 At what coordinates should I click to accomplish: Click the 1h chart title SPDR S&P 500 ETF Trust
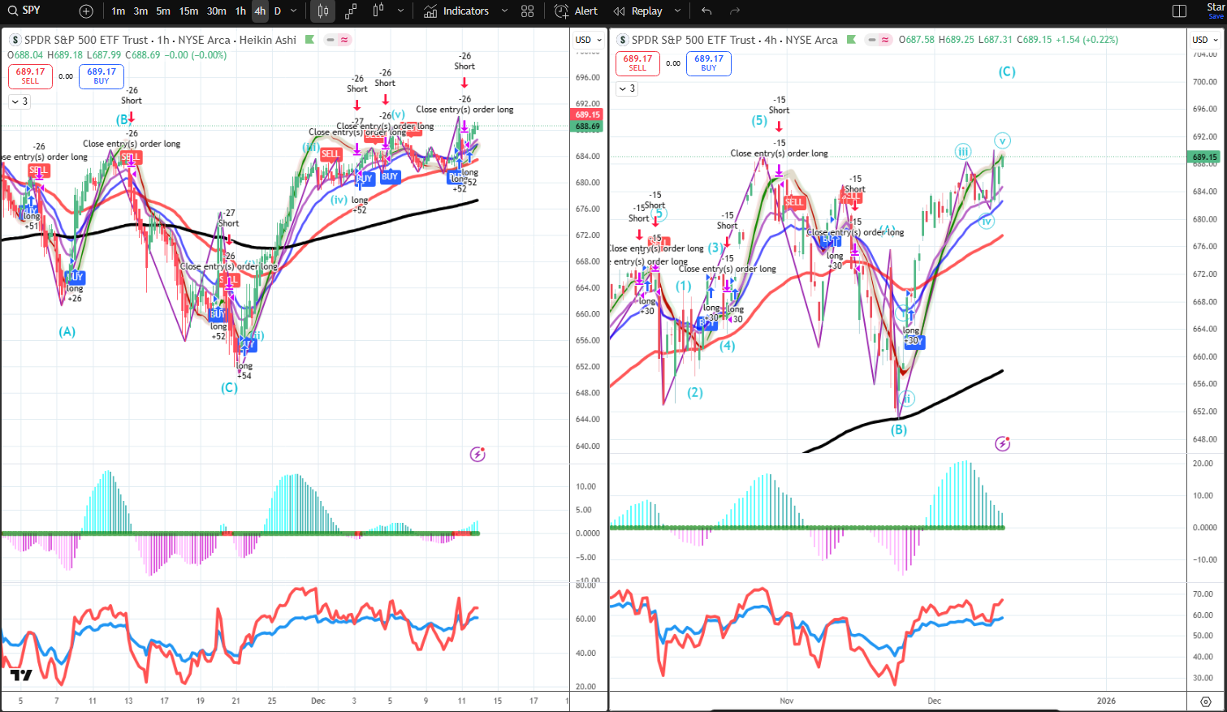(86, 40)
